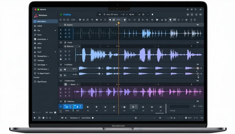
Task: Click the eye icon in the toolbar
Action: (x=97, y=20)
